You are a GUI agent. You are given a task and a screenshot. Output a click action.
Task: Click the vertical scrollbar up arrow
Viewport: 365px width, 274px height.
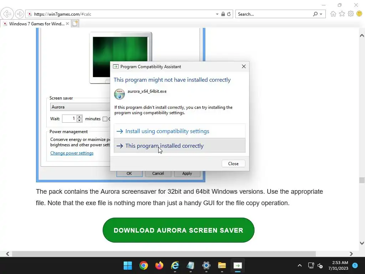click(362, 36)
